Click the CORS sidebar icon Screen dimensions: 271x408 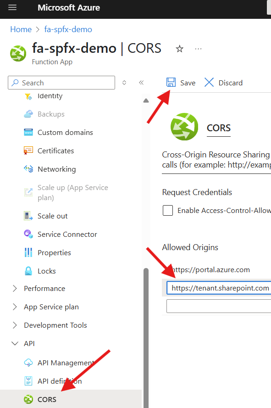[28, 399]
